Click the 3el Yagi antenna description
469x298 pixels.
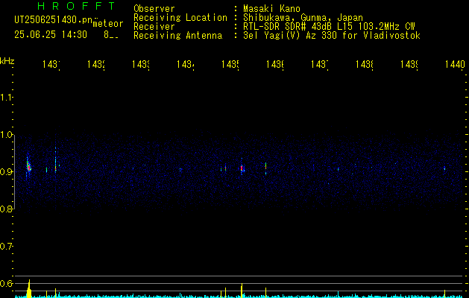click(x=332, y=35)
